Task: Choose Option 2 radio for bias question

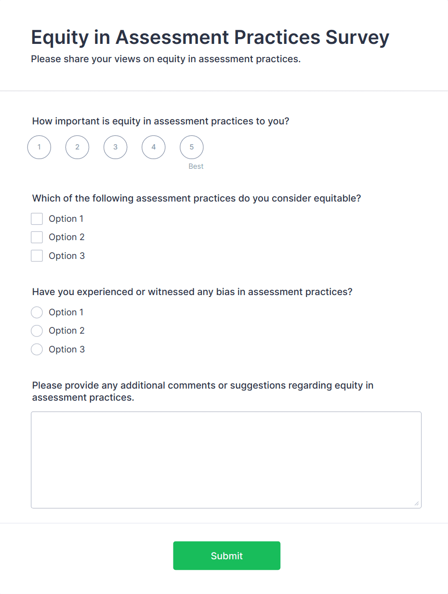Action: (37, 331)
